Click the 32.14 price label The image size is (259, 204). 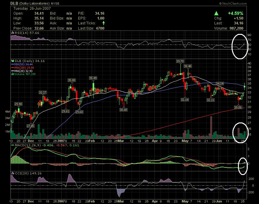(x=185, y=100)
